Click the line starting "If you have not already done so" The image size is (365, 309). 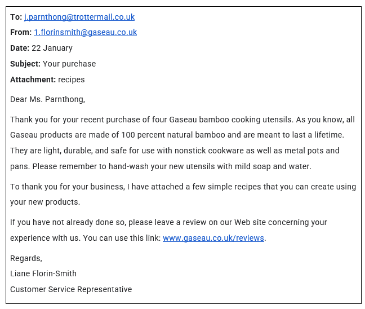[x=168, y=222]
